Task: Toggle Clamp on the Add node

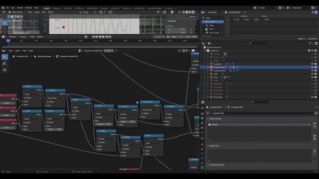Action: point(146,147)
